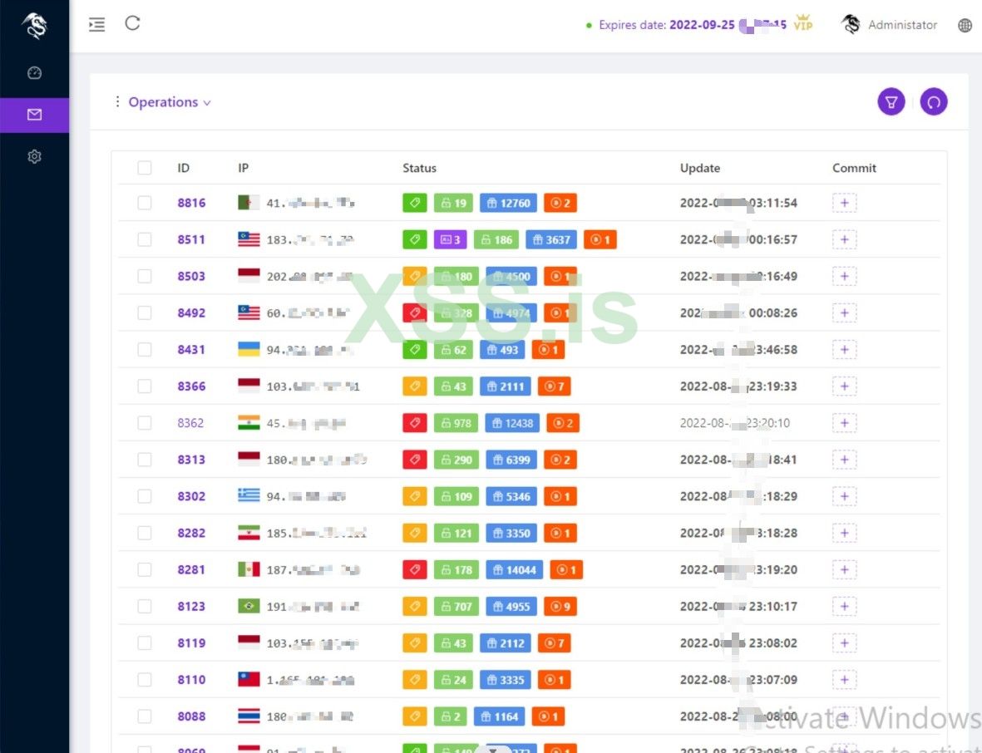Click the orange 9 badge in row 8123
This screenshot has height=753, width=982.
tap(560, 607)
